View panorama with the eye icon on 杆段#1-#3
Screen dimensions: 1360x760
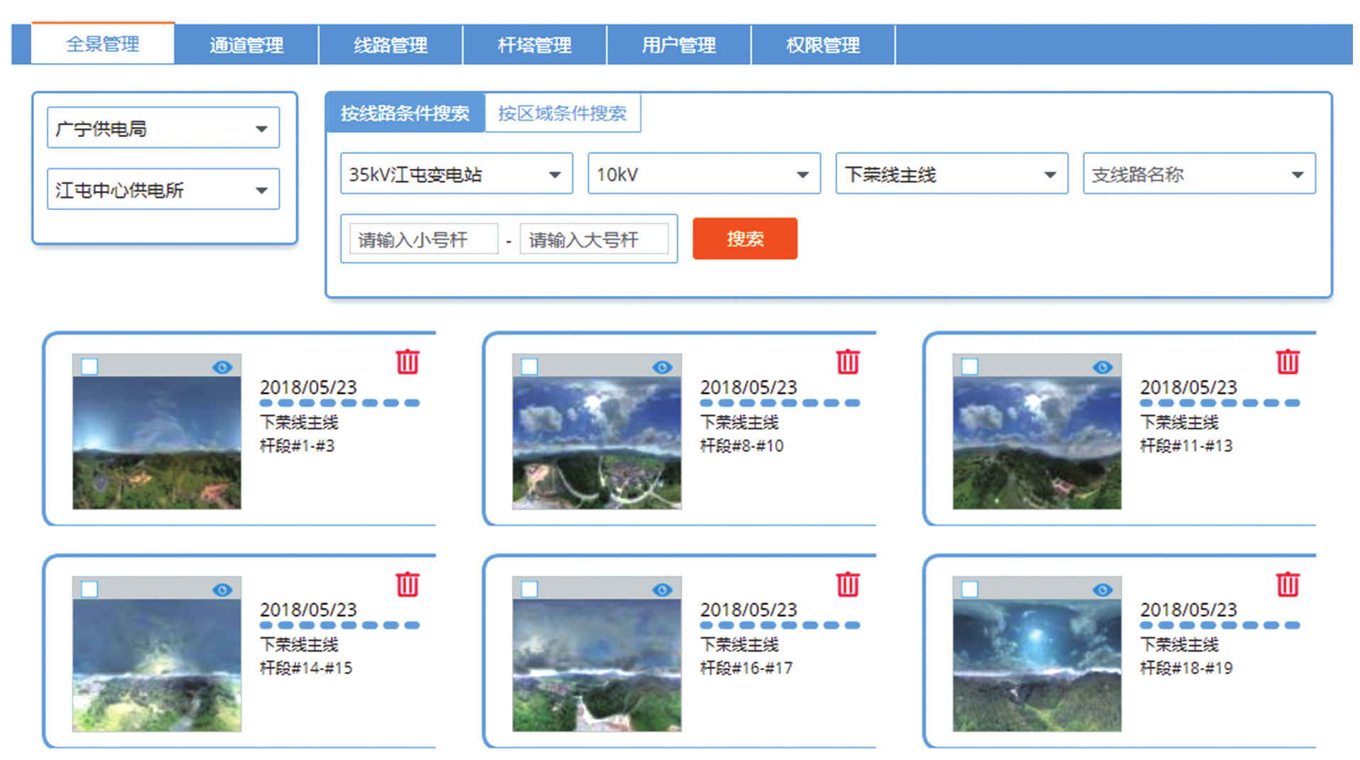point(222,367)
